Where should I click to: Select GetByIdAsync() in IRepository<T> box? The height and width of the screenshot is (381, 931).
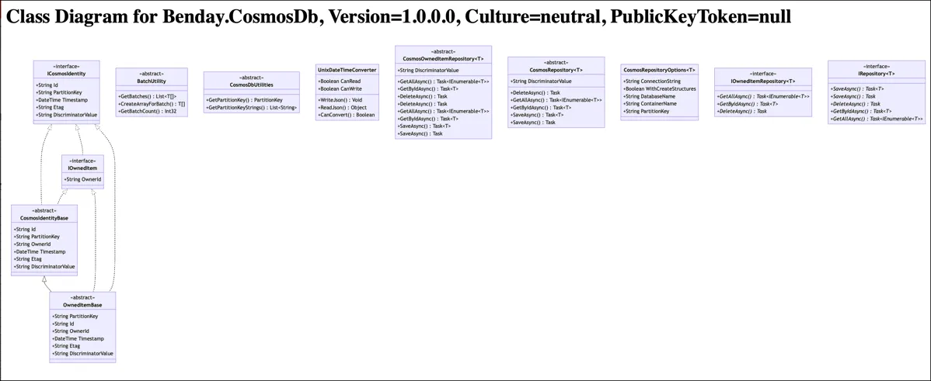tap(861, 112)
